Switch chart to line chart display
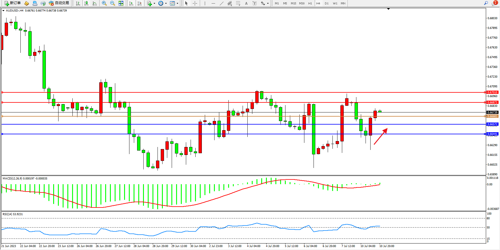The height and width of the screenshot is (250, 500). click(x=95, y=3)
